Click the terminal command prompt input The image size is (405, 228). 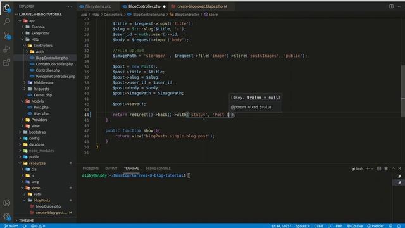click(x=189, y=175)
